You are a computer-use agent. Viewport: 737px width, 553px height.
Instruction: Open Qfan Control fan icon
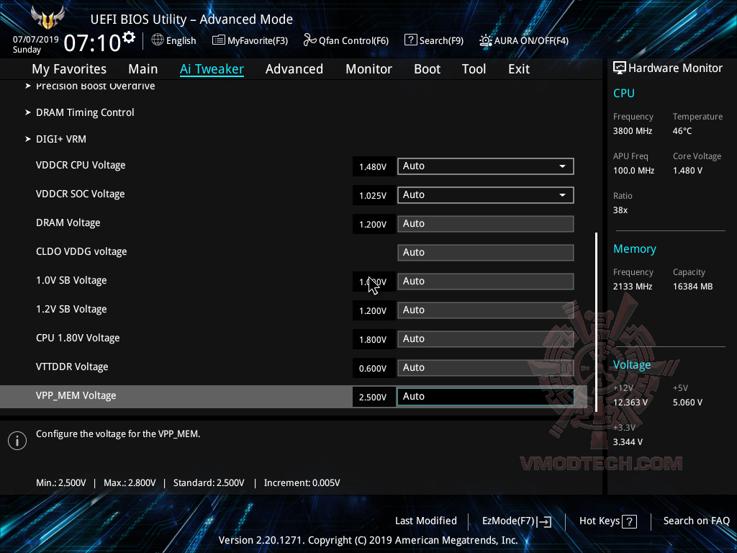coord(309,40)
